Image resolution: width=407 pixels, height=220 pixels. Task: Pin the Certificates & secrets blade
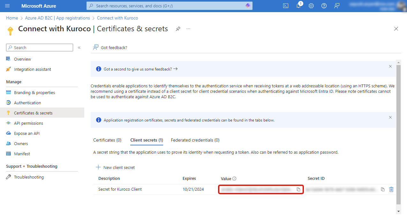pyautogui.click(x=178, y=29)
